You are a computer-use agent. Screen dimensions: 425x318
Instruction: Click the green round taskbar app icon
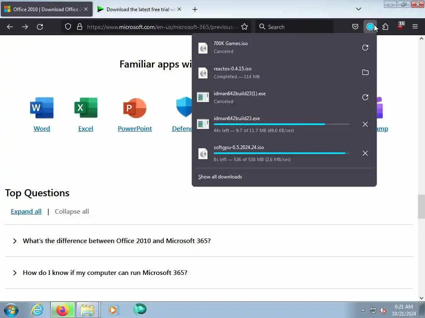click(140, 309)
